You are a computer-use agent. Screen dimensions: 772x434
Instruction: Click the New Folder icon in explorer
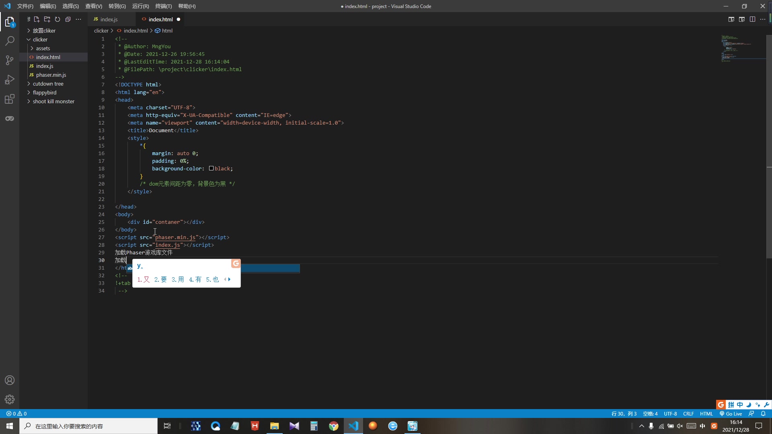[x=47, y=19]
